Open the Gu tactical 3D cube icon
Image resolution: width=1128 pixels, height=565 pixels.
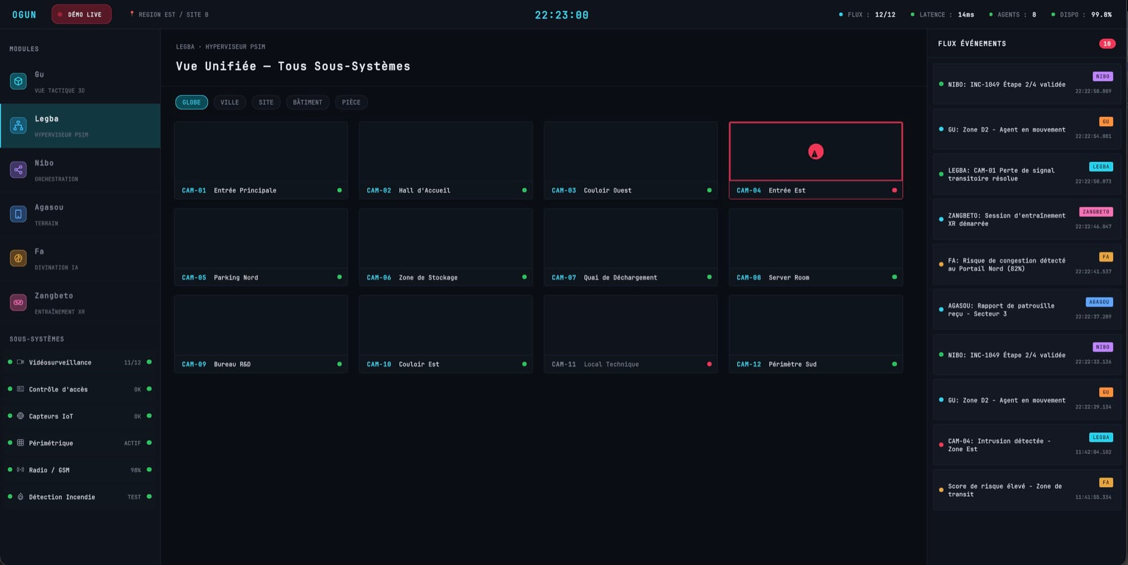pos(18,81)
